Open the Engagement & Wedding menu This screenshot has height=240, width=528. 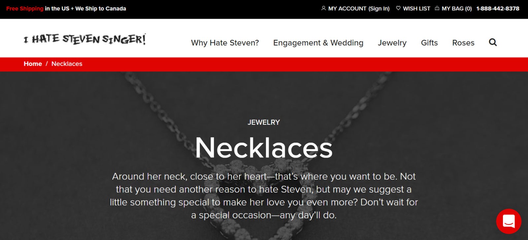click(318, 43)
